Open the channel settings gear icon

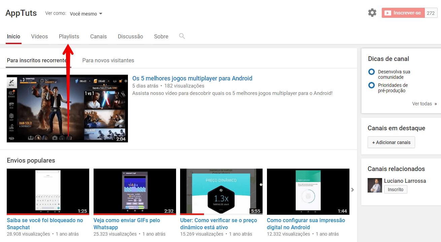372,13
